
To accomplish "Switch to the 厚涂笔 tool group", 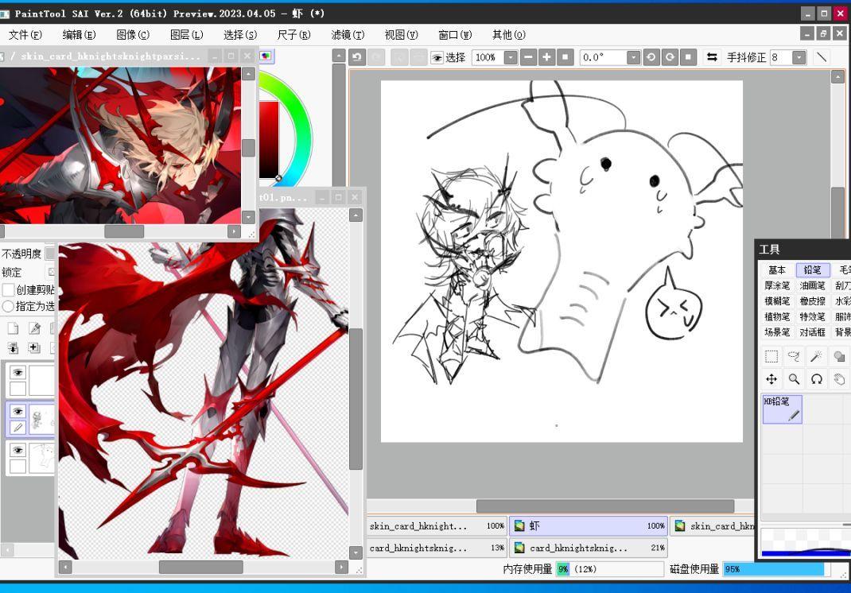I will pos(777,285).
